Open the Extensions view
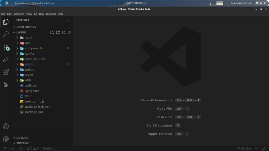This screenshot has height=151, width=269. point(6,72)
